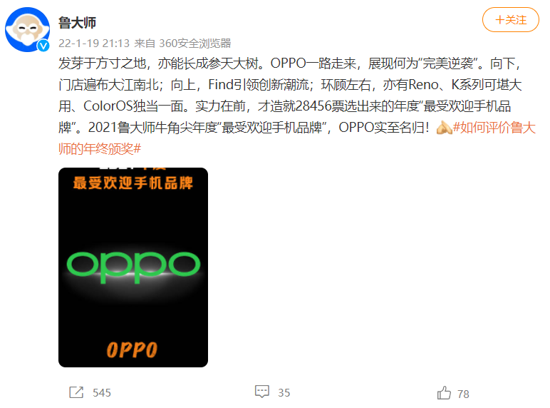
Task: Open the 鲁大师 profile avatar
Action: coord(27,29)
